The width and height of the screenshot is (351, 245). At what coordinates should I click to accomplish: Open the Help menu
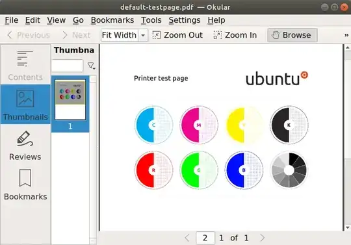point(216,20)
